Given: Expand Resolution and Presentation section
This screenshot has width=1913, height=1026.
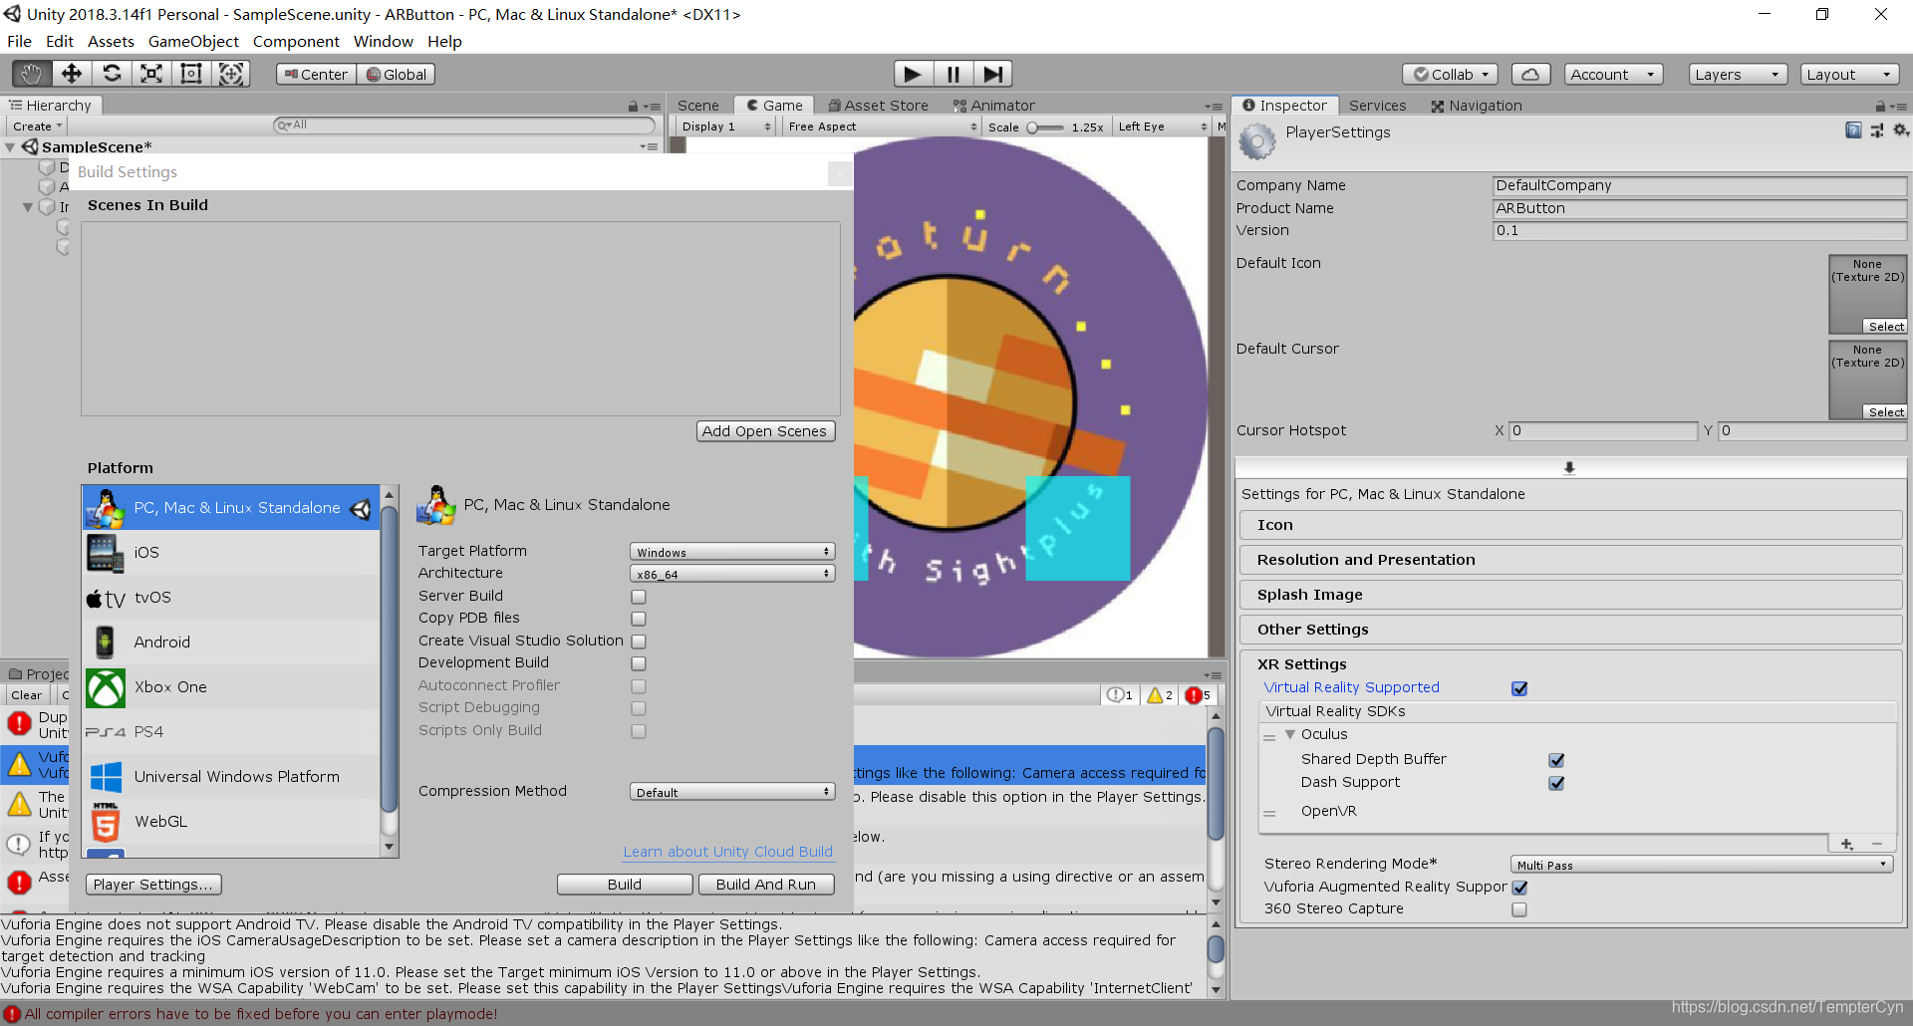Looking at the screenshot, I should [1570, 560].
